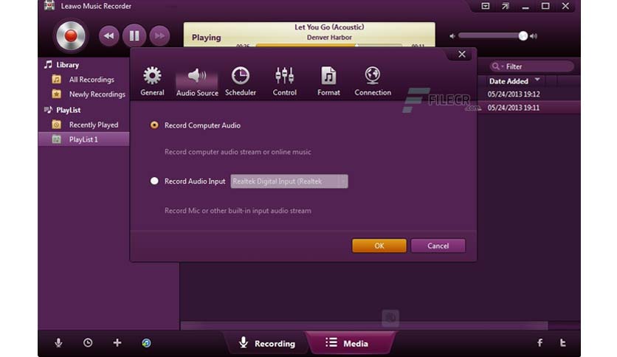Click the Filter search field

(531, 66)
